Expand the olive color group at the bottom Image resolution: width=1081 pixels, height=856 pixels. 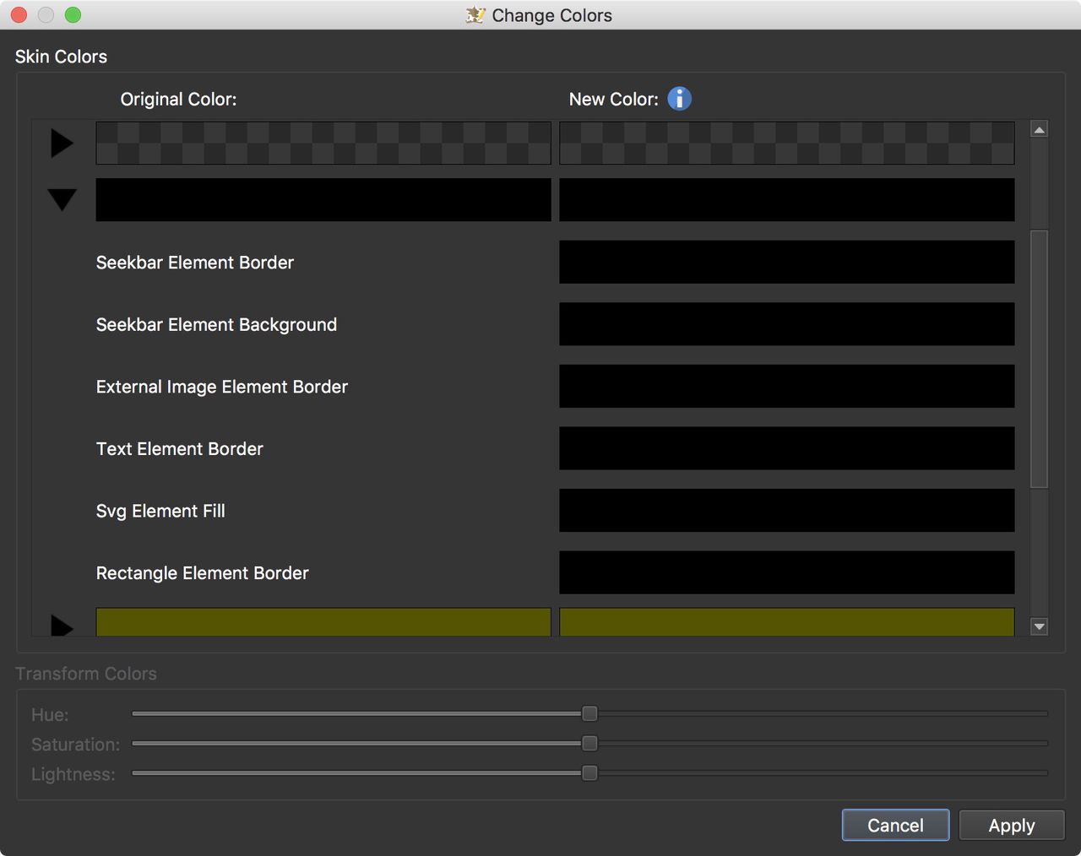tap(62, 626)
